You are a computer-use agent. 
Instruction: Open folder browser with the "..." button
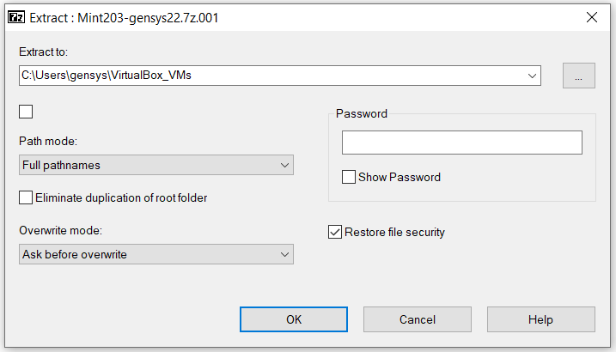click(579, 76)
